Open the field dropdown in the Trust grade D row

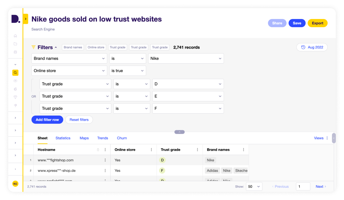pos(75,84)
